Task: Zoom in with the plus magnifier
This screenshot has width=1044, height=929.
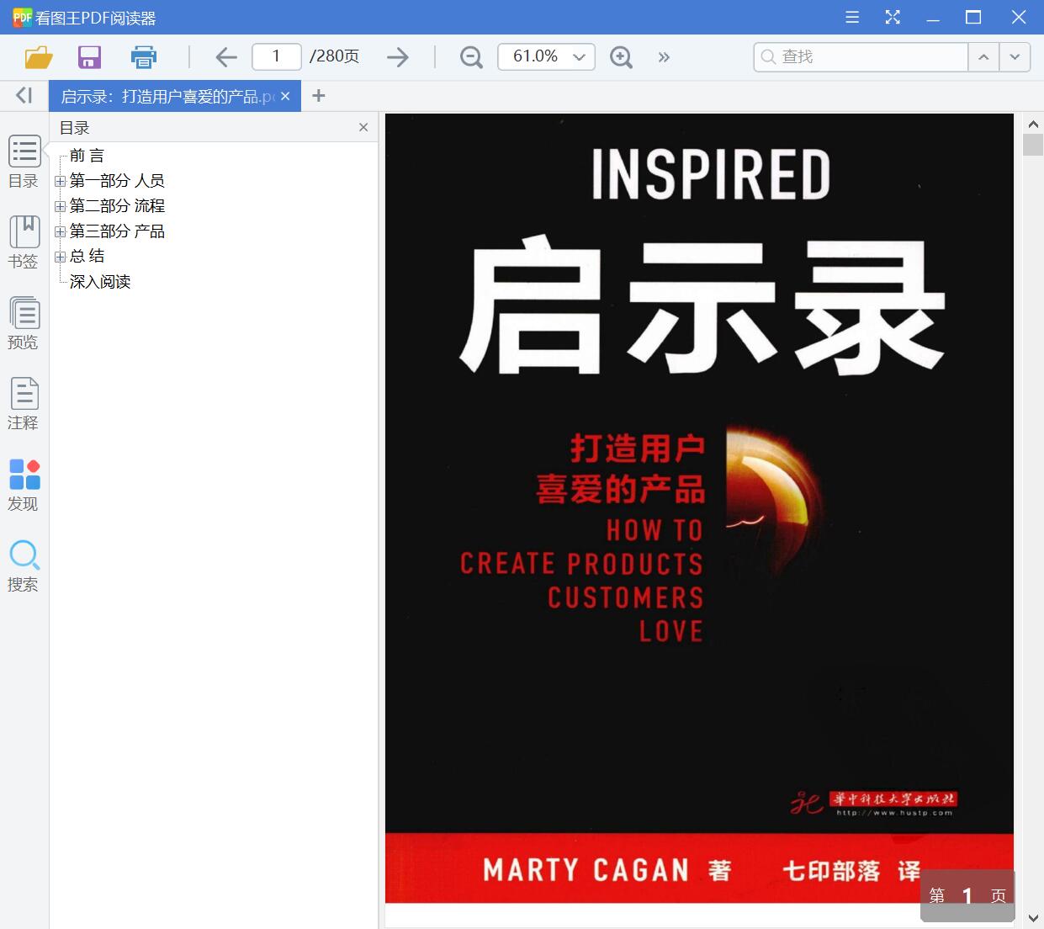Action: point(621,57)
